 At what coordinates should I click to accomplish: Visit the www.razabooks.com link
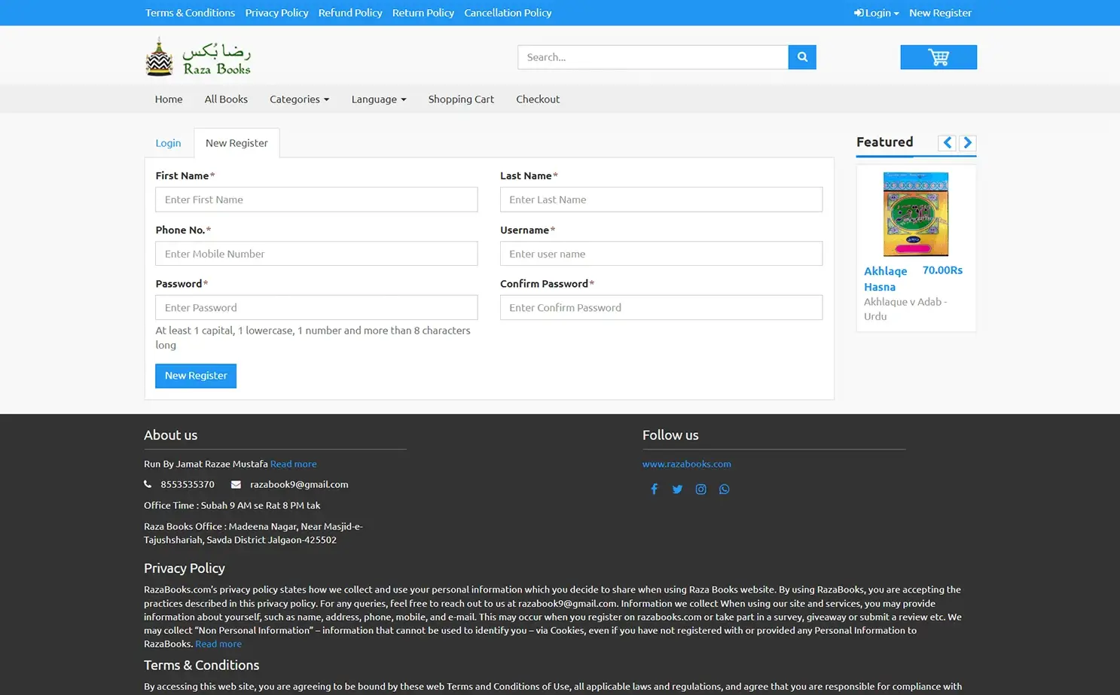pos(686,464)
